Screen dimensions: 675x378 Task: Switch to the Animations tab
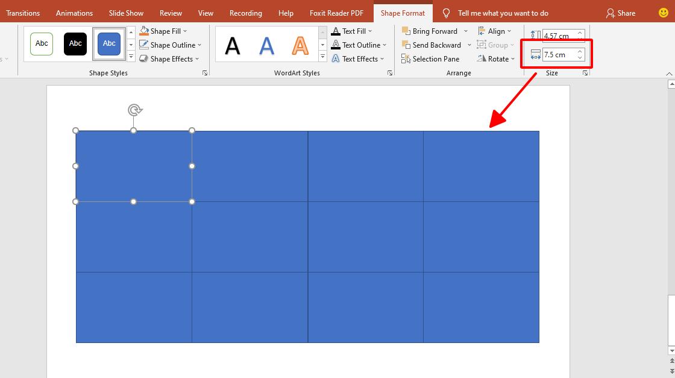[x=74, y=13]
